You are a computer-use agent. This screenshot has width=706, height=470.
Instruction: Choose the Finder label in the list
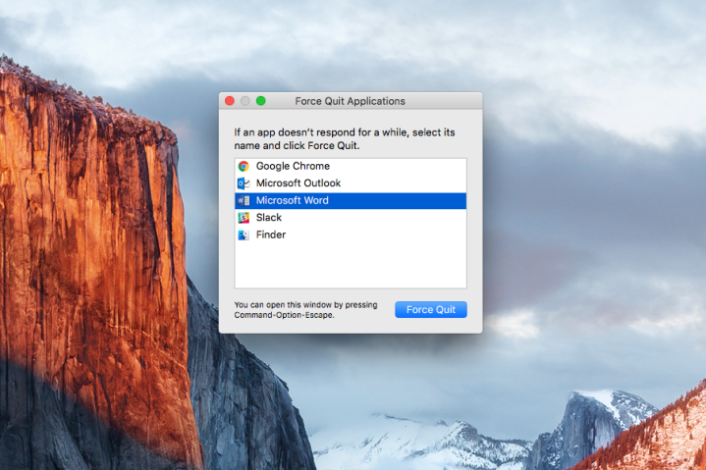[271, 235]
